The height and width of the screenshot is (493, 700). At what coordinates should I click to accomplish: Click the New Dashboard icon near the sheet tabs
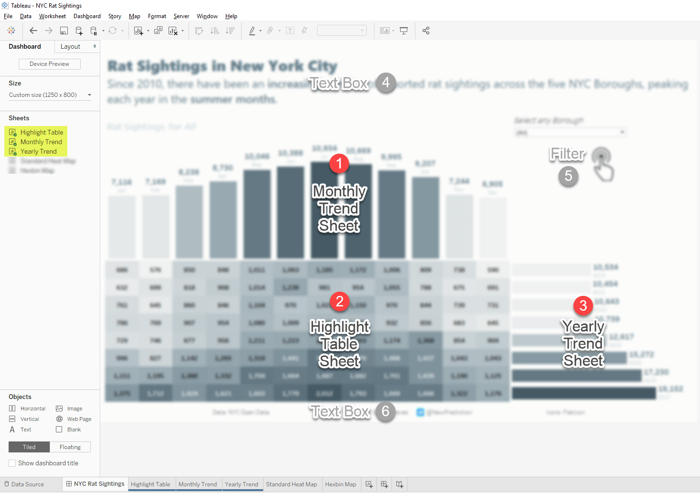tap(384, 484)
